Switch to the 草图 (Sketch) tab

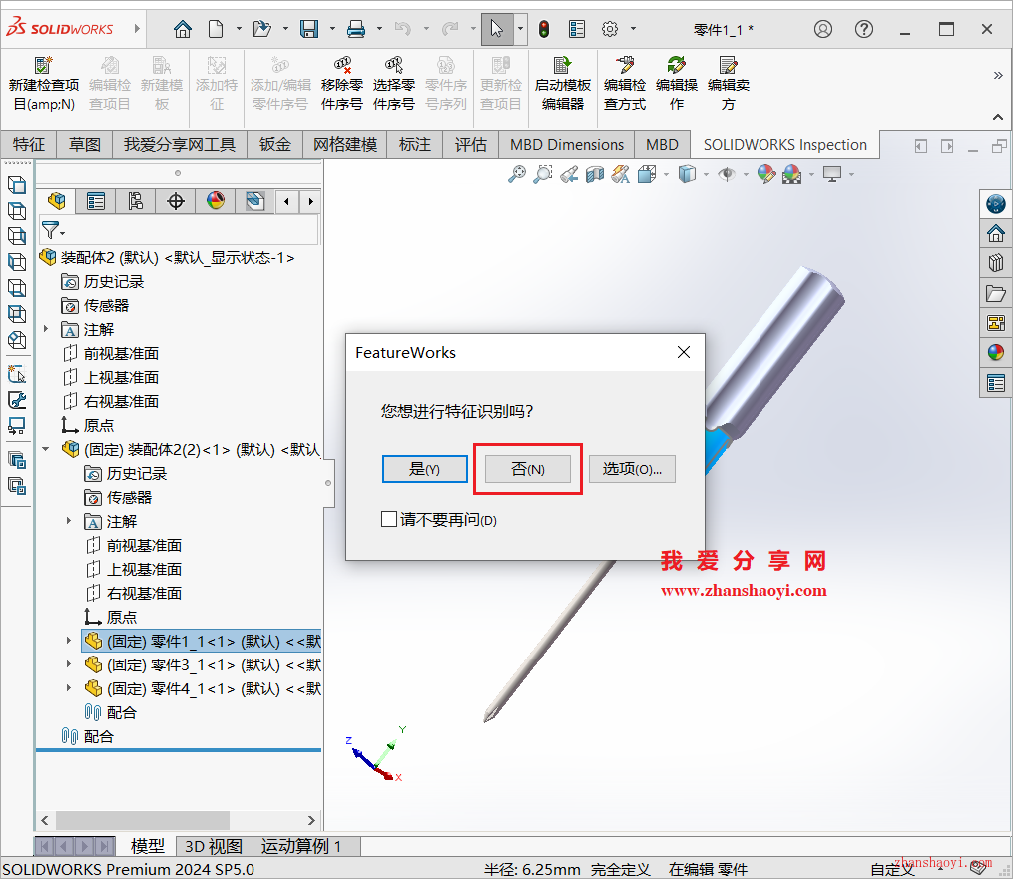click(x=85, y=144)
